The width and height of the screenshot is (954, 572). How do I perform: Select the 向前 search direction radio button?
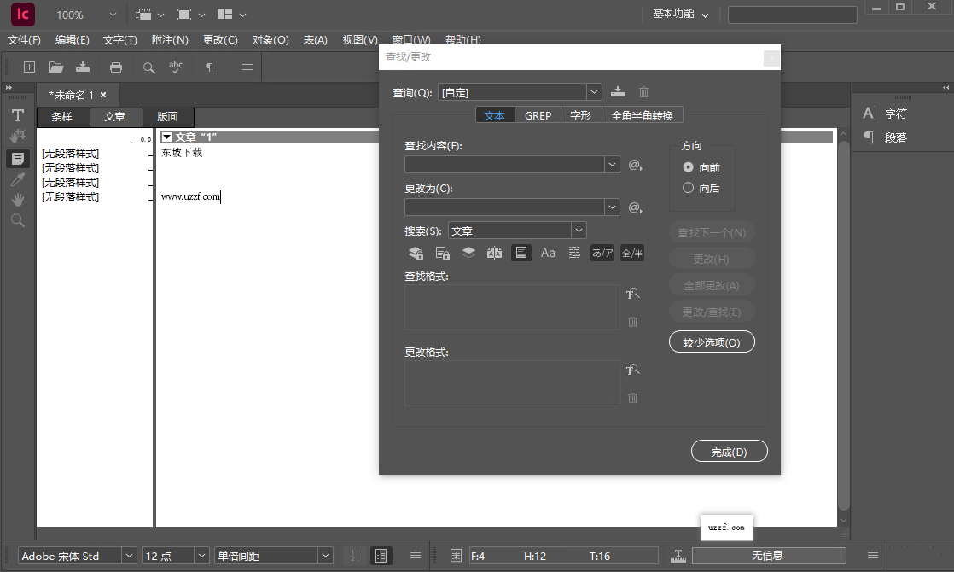click(689, 168)
